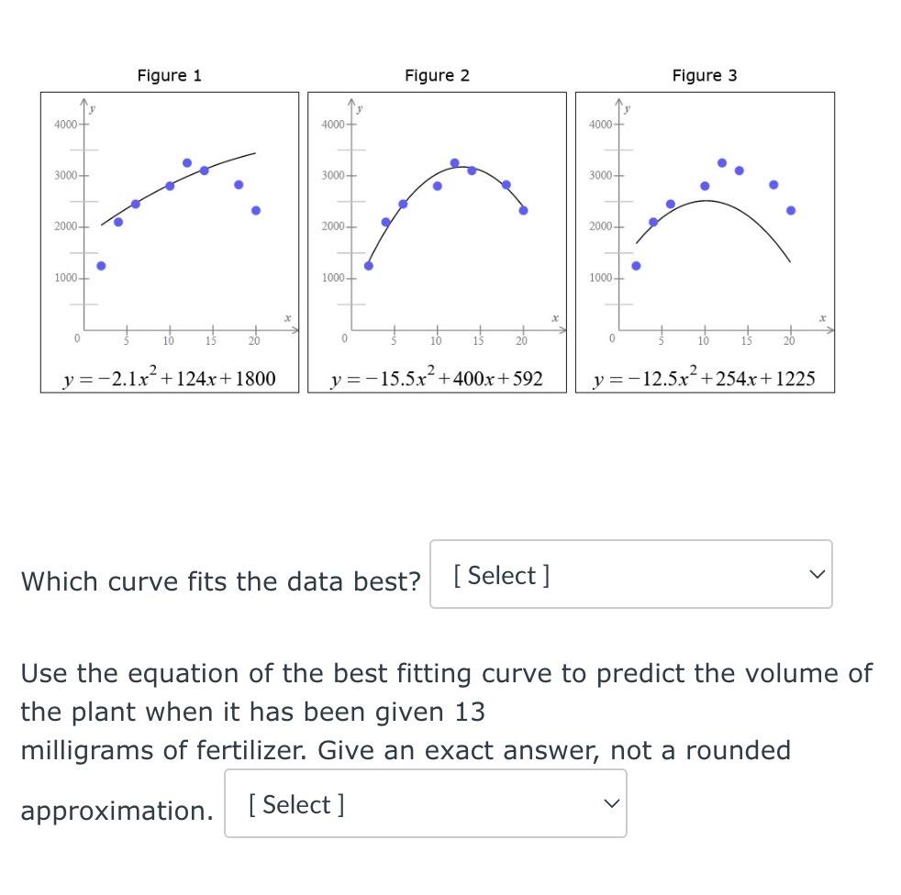The height and width of the screenshot is (895, 901).
Task: Click the Figure 1 title label
Action: (169, 76)
